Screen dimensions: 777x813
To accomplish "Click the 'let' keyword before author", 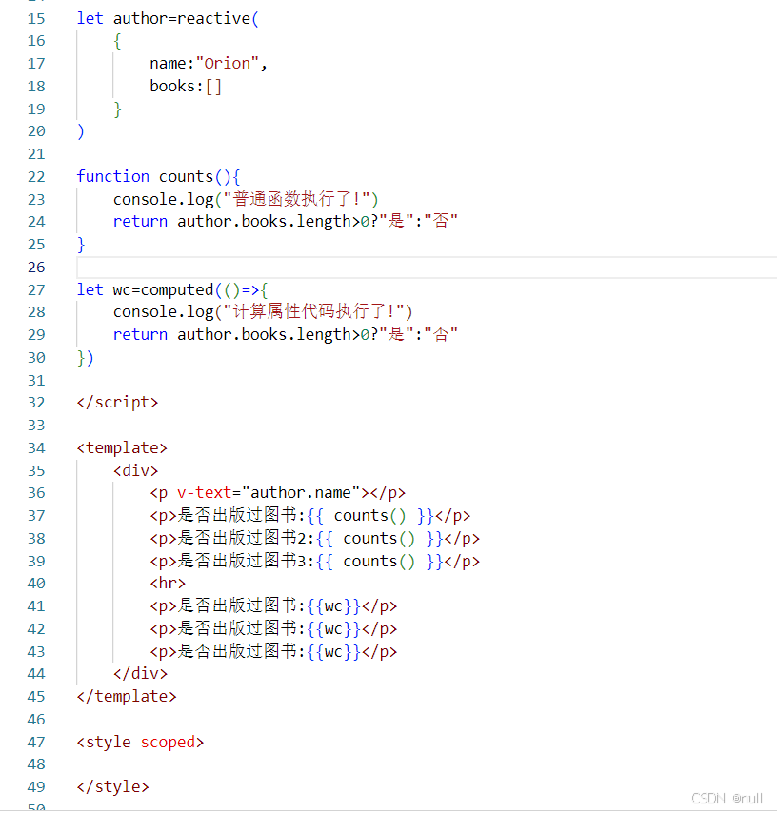I will 90,19.
